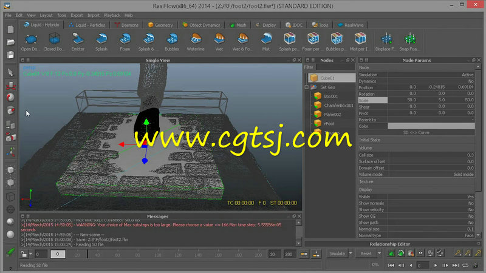The image size is (486, 273).
Task: Add a Waterline node
Action: (x=196, y=39)
